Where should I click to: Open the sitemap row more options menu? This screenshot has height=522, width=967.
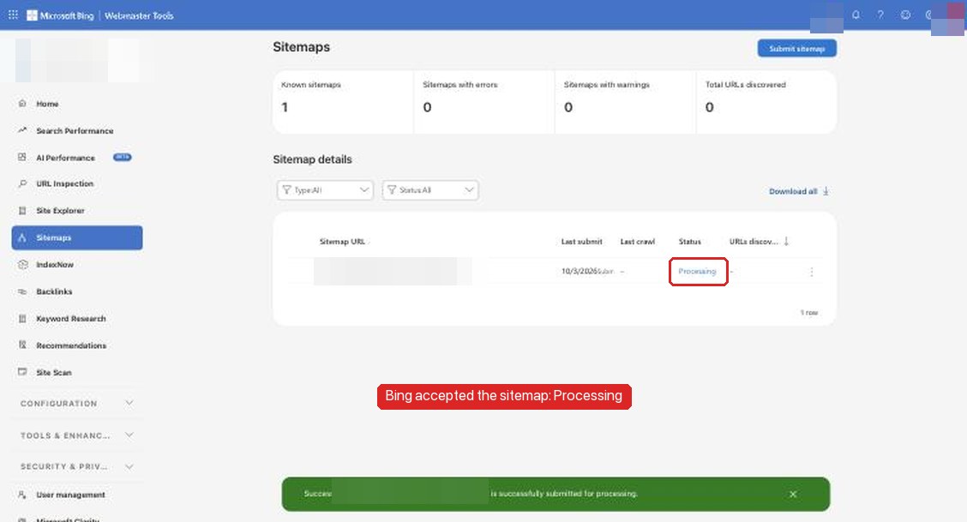coord(812,272)
